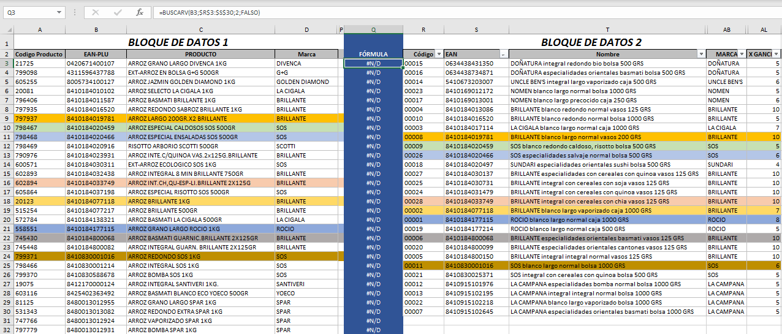Click the 'PRODUCTO' header cell
This screenshot has width=782, height=334.
[200, 54]
